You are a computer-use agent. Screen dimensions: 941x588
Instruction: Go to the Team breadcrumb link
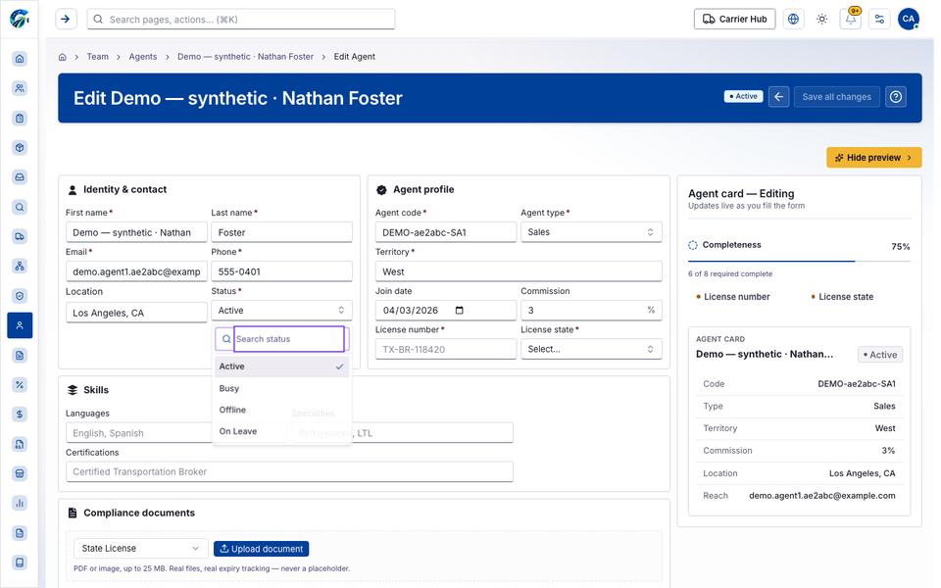pyautogui.click(x=98, y=57)
